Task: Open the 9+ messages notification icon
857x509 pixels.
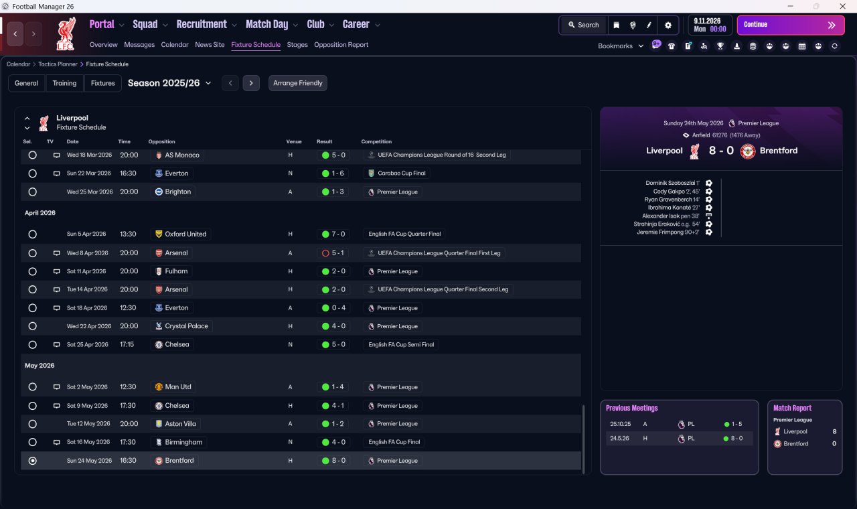Action: tap(656, 45)
